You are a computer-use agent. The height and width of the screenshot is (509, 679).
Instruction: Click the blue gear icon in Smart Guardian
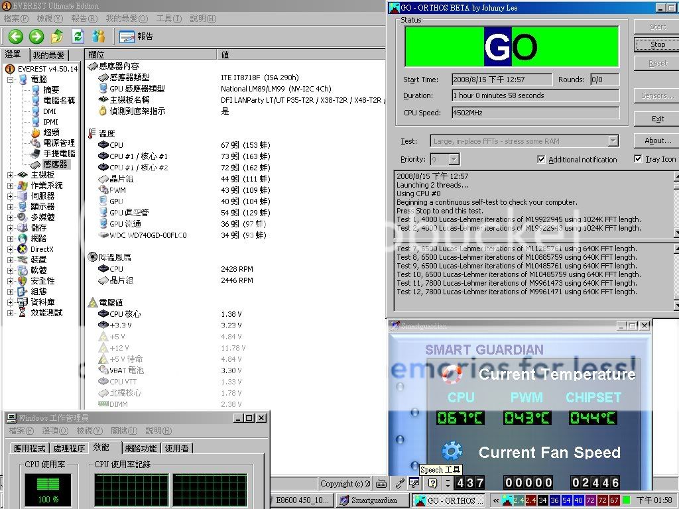point(452,451)
